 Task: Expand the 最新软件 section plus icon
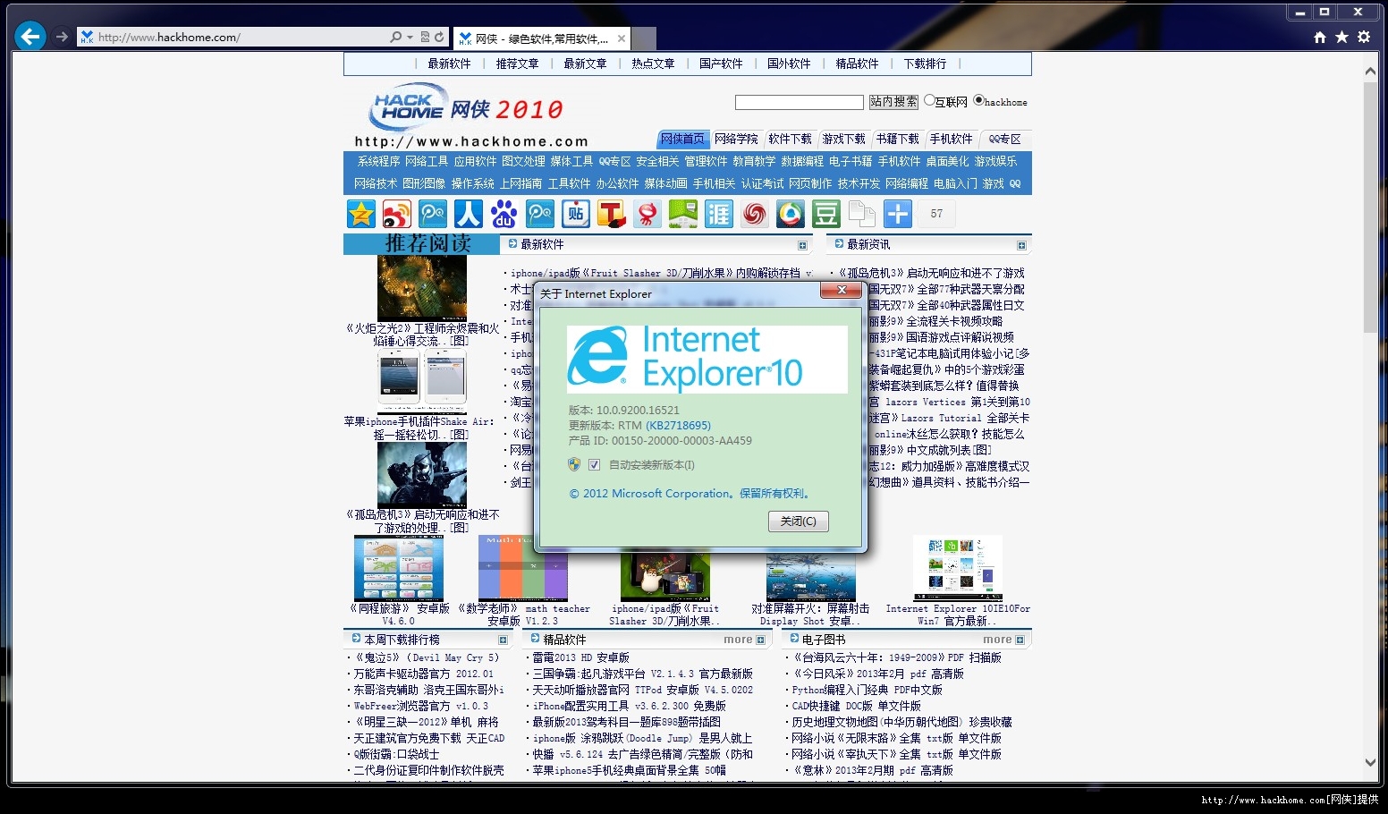coord(802,245)
